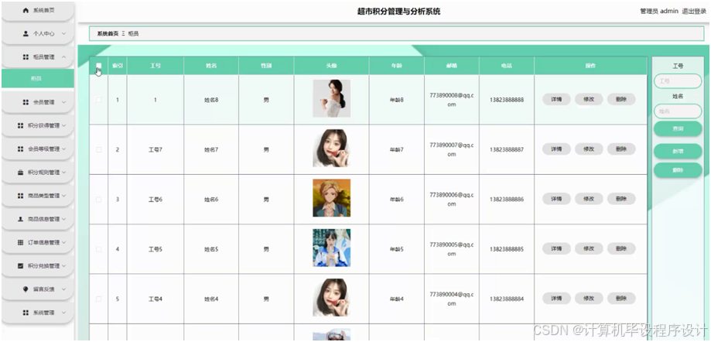Click the person icon beside 个人中心
The width and height of the screenshot is (711, 342).
tap(26, 33)
